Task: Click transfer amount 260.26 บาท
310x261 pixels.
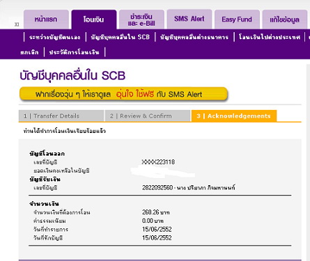Action: coord(156,212)
